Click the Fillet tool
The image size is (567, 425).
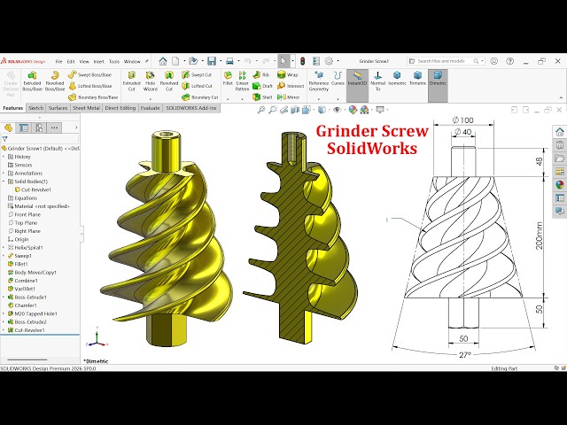click(228, 79)
